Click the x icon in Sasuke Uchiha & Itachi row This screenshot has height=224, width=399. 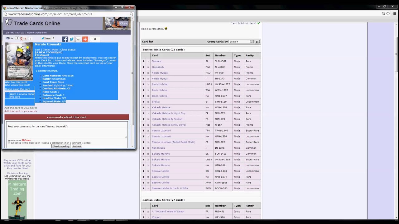pyautogui.click(x=148, y=188)
